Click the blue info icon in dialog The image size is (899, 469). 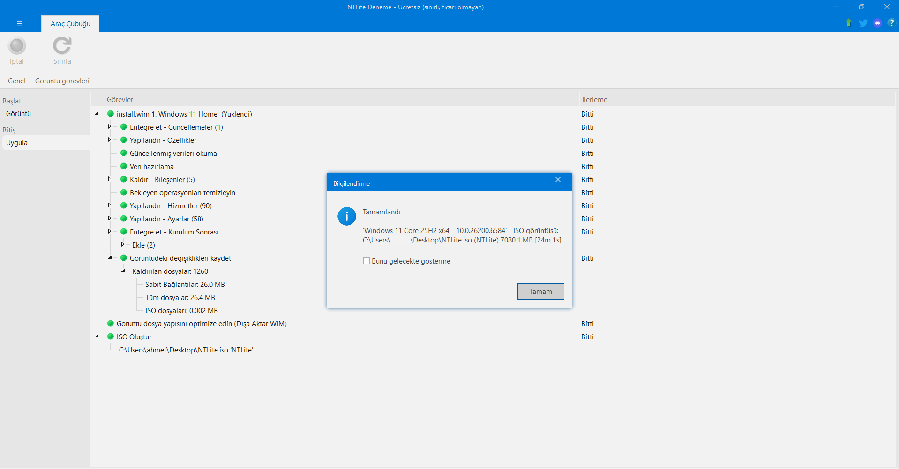coord(347,216)
